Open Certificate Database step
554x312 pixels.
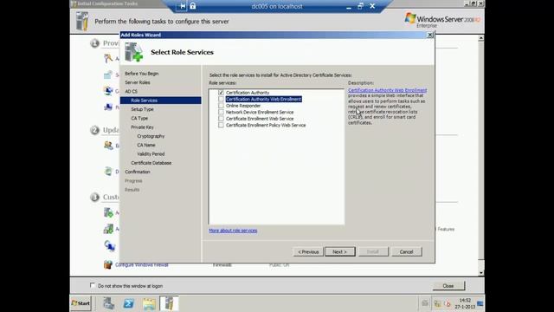click(x=151, y=163)
